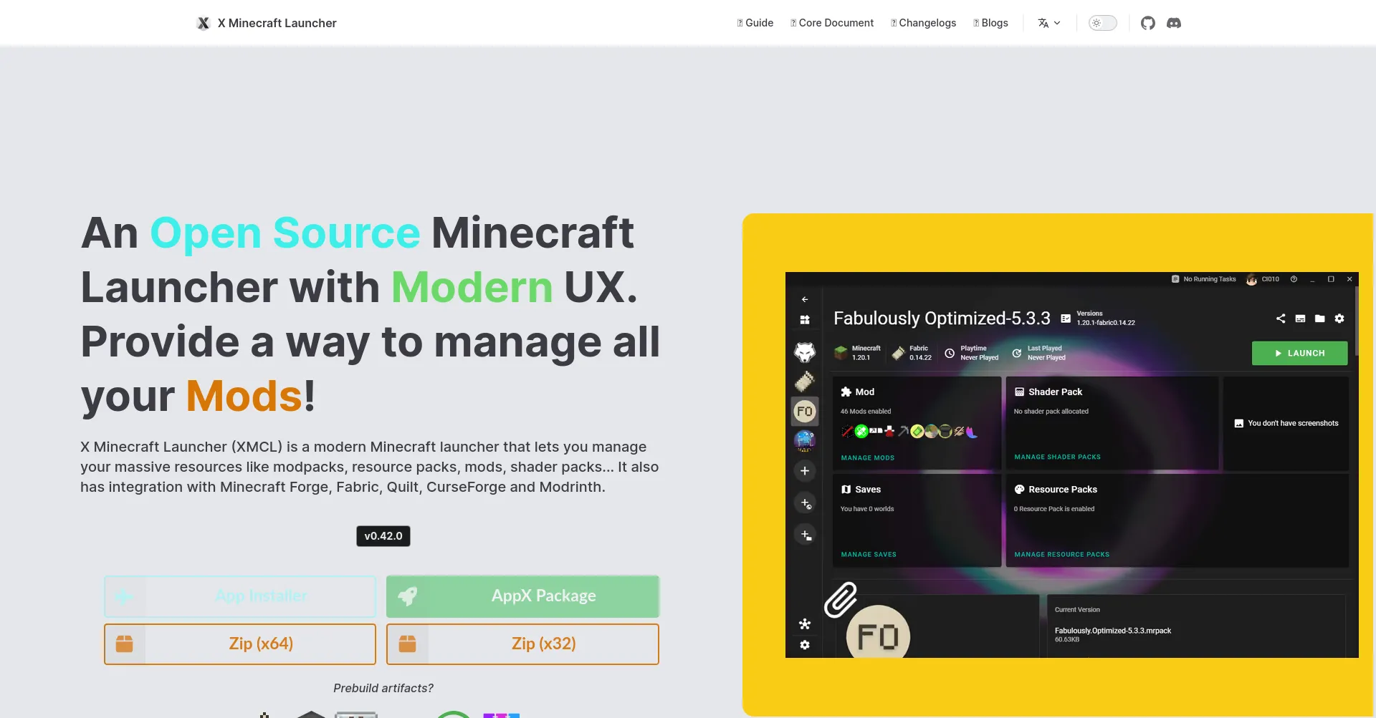Click the v0.42.0 version badge

tap(383, 536)
